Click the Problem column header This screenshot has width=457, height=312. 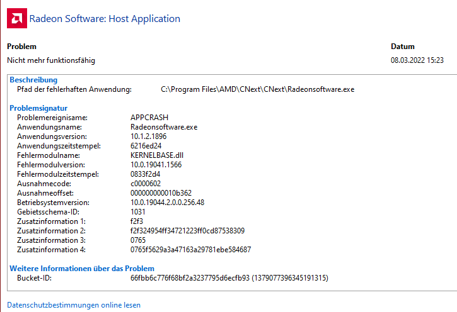pos(22,47)
